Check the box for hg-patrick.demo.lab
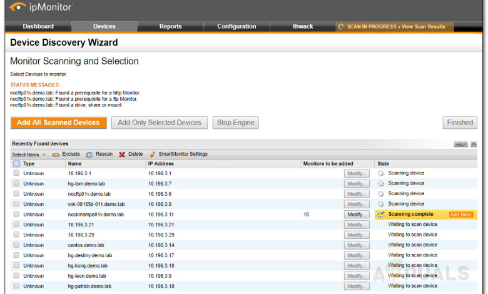 [x=16, y=286]
